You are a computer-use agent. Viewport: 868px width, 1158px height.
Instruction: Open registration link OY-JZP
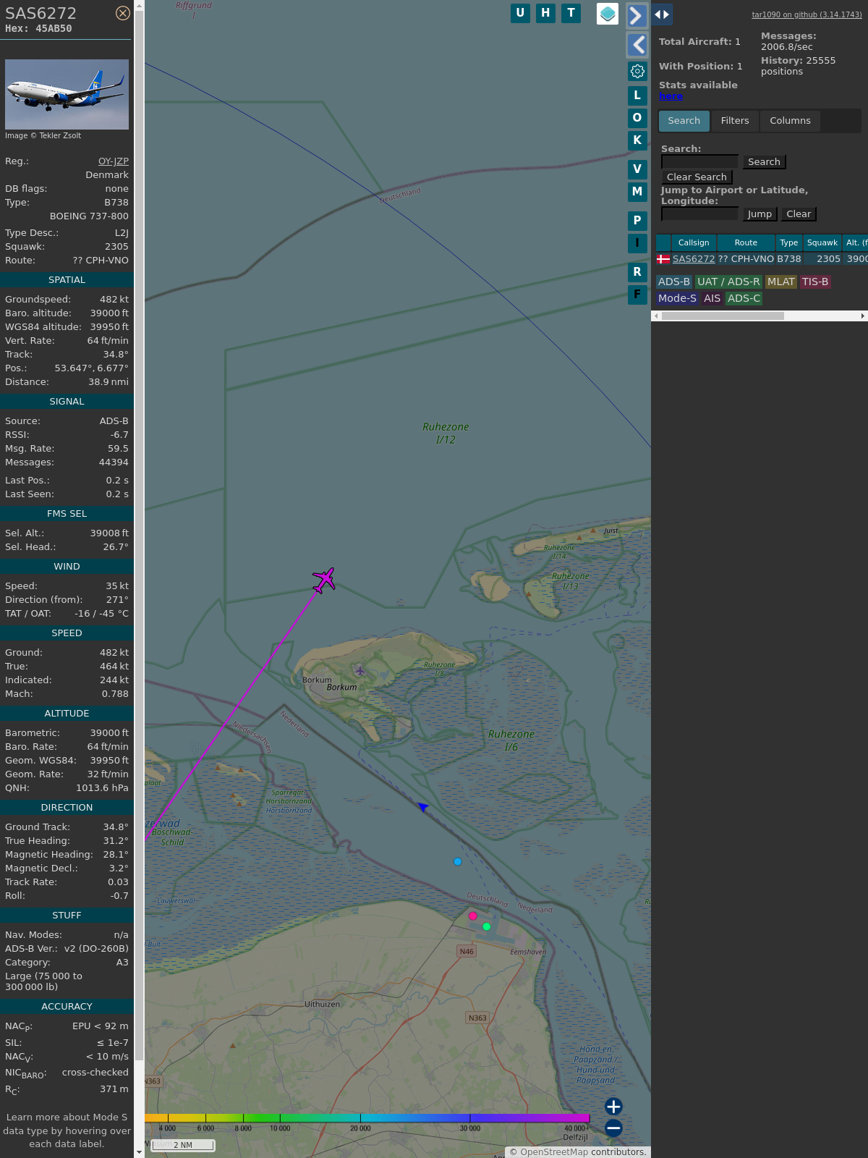114,161
